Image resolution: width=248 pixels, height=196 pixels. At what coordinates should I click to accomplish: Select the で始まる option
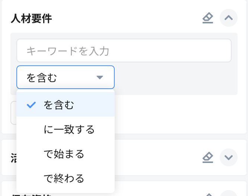click(x=64, y=154)
